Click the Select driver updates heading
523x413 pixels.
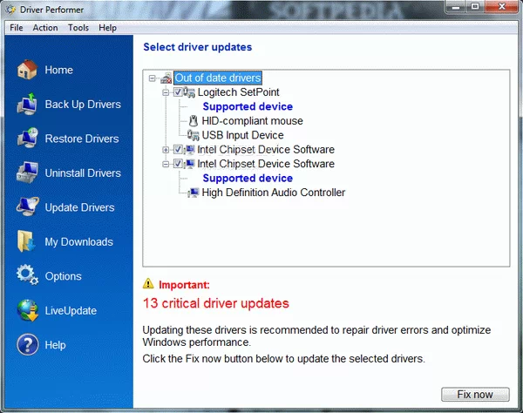point(198,47)
